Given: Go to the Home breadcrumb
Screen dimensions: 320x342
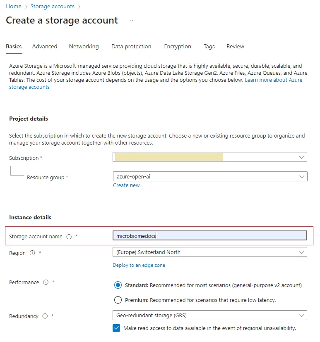Looking at the screenshot, I should (14, 6).
